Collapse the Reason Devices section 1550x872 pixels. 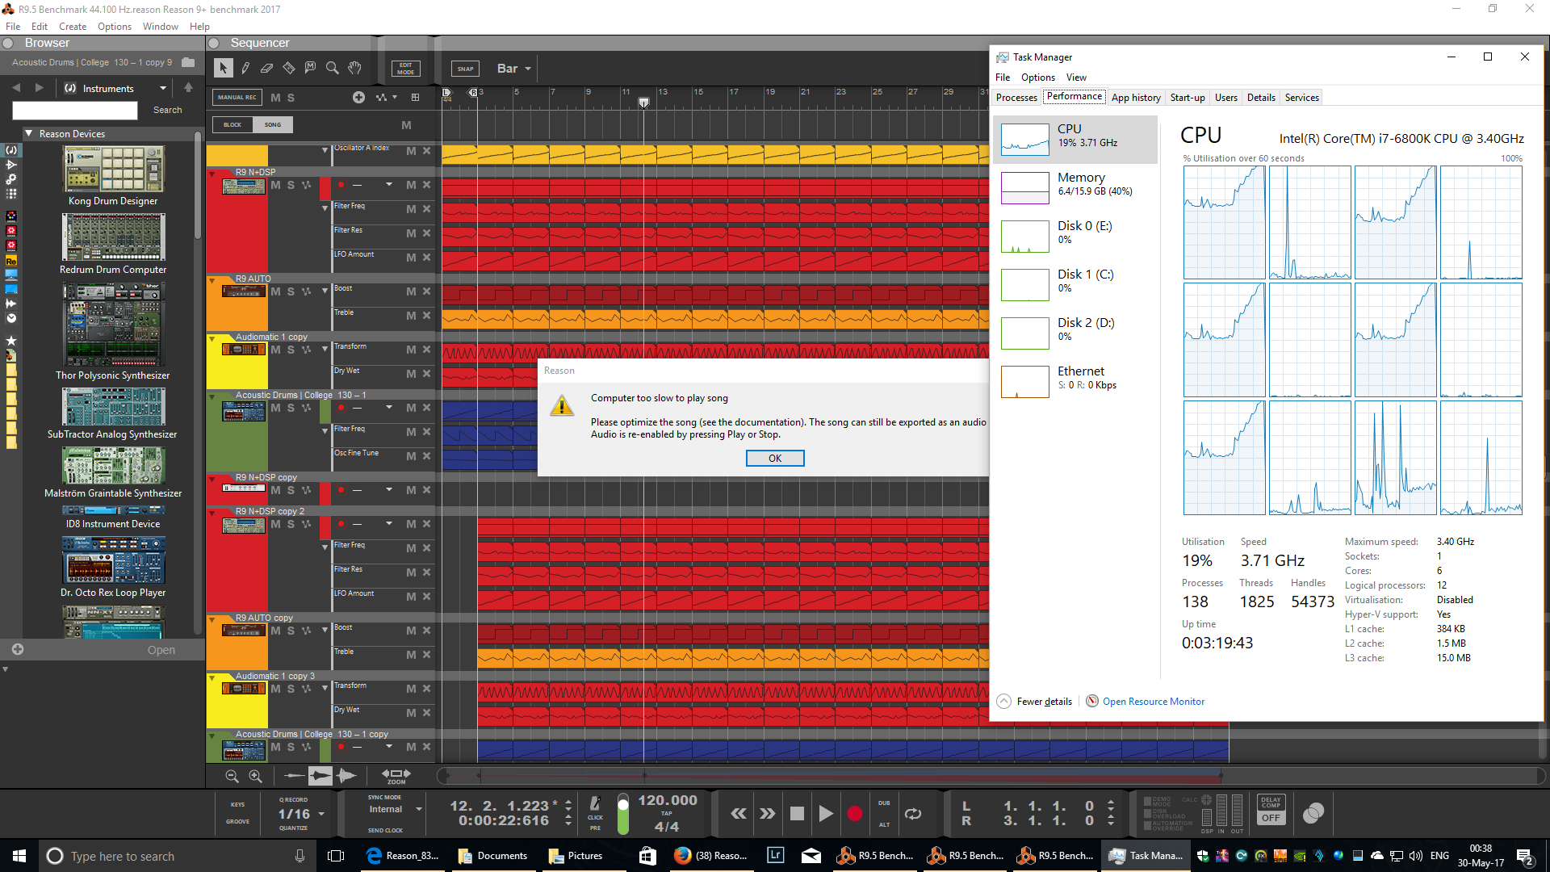(29, 133)
